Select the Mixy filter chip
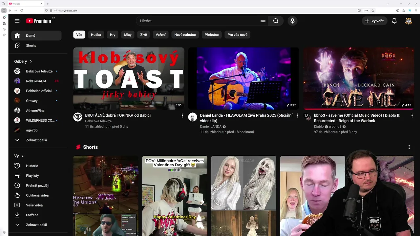Viewport: 420px width, 236px height. click(x=128, y=35)
